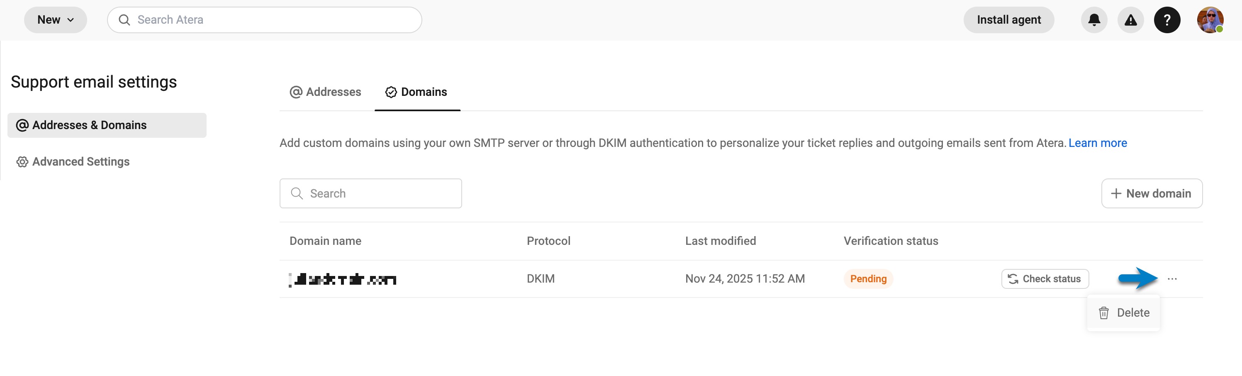
Task: Open Advanced Settings in the sidebar
Action: [x=73, y=162]
